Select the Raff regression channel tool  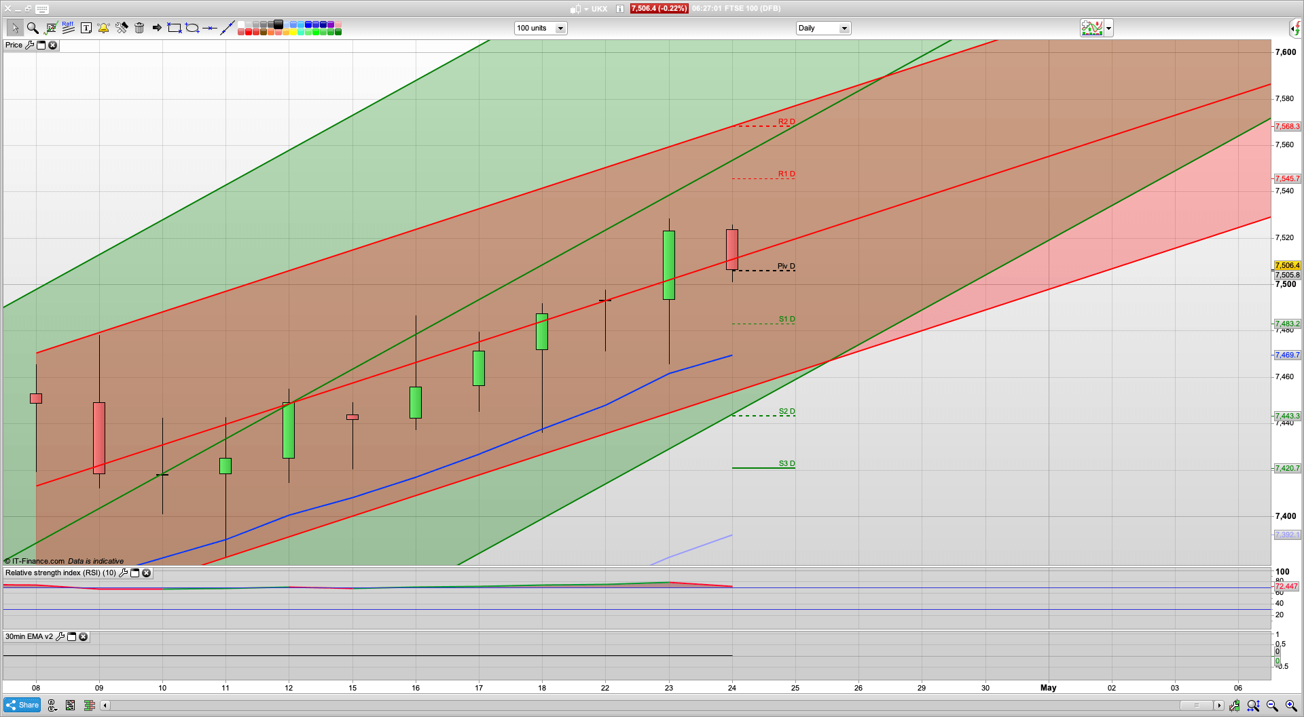pyautogui.click(x=68, y=28)
